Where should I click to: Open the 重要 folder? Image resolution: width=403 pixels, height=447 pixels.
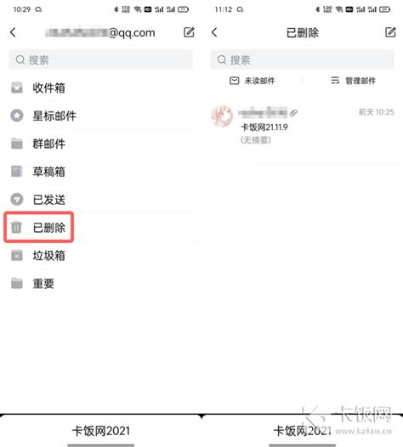coord(101,283)
